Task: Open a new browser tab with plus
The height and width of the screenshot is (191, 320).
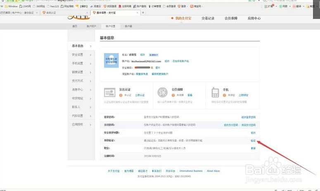Action: (143, 13)
